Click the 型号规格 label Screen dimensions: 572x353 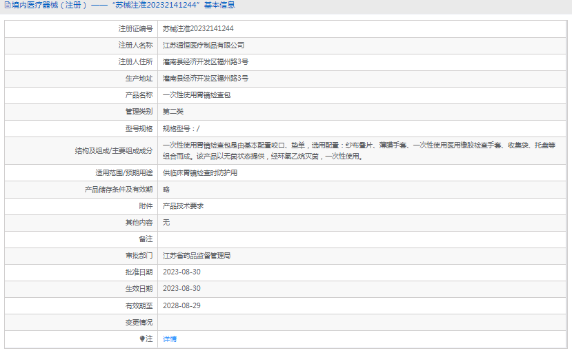click(x=139, y=129)
